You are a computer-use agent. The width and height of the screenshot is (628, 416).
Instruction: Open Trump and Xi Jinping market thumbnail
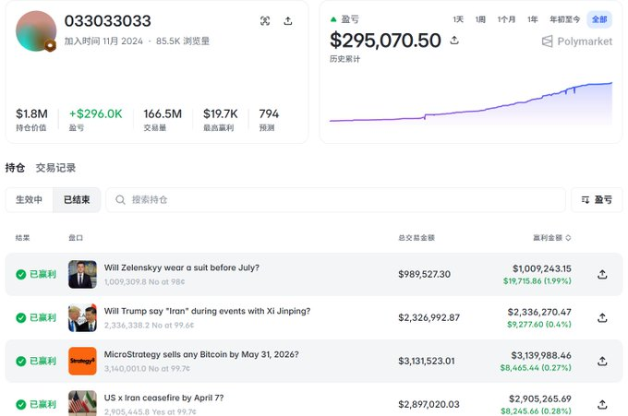[x=82, y=317]
